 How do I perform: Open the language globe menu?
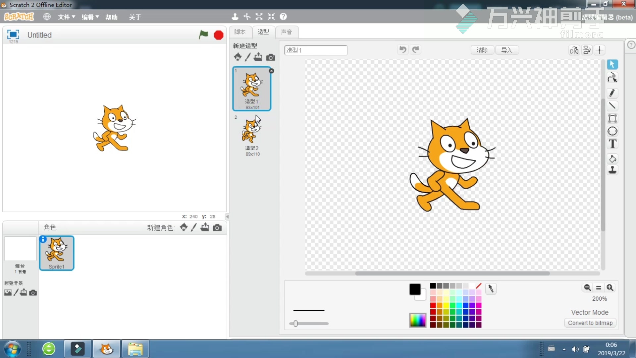(47, 17)
